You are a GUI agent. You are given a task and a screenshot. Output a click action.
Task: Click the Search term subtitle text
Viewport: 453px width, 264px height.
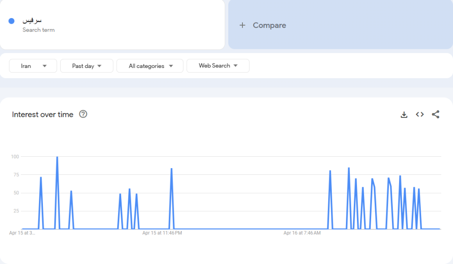pos(38,30)
